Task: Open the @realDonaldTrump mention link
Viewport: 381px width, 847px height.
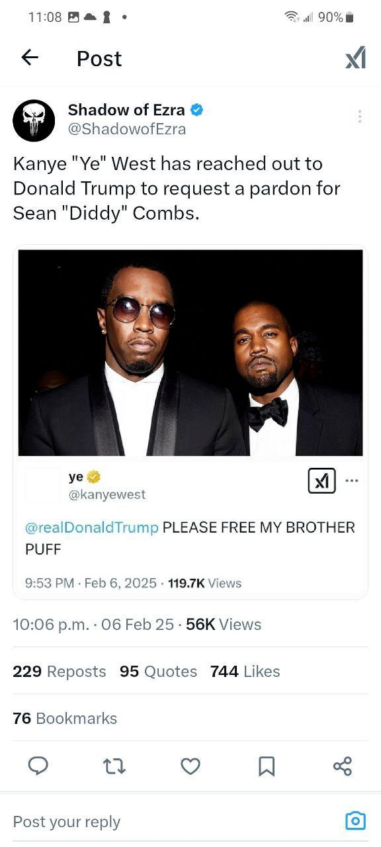Action: 91,527
